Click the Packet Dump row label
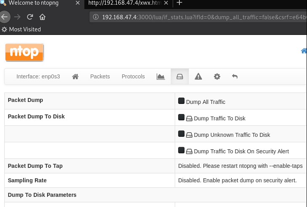The height and width of the screenshot is (207, 307). 25,100
